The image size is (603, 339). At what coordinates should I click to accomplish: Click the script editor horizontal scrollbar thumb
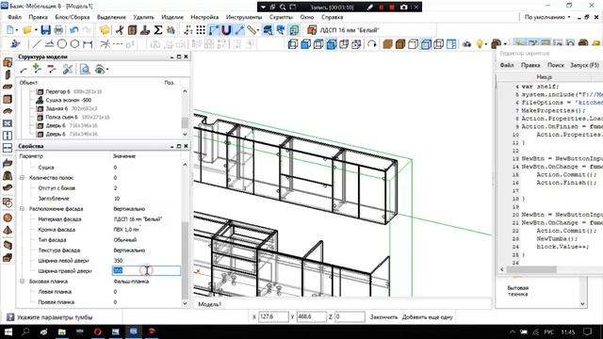point(531,269)
